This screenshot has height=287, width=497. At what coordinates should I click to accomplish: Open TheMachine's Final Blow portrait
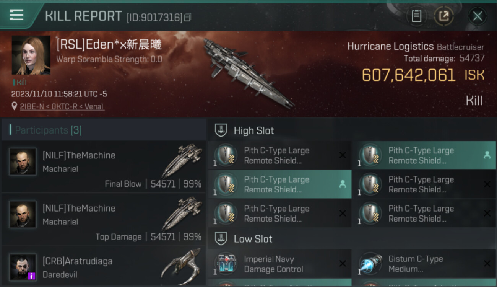(x=23, y=161)
